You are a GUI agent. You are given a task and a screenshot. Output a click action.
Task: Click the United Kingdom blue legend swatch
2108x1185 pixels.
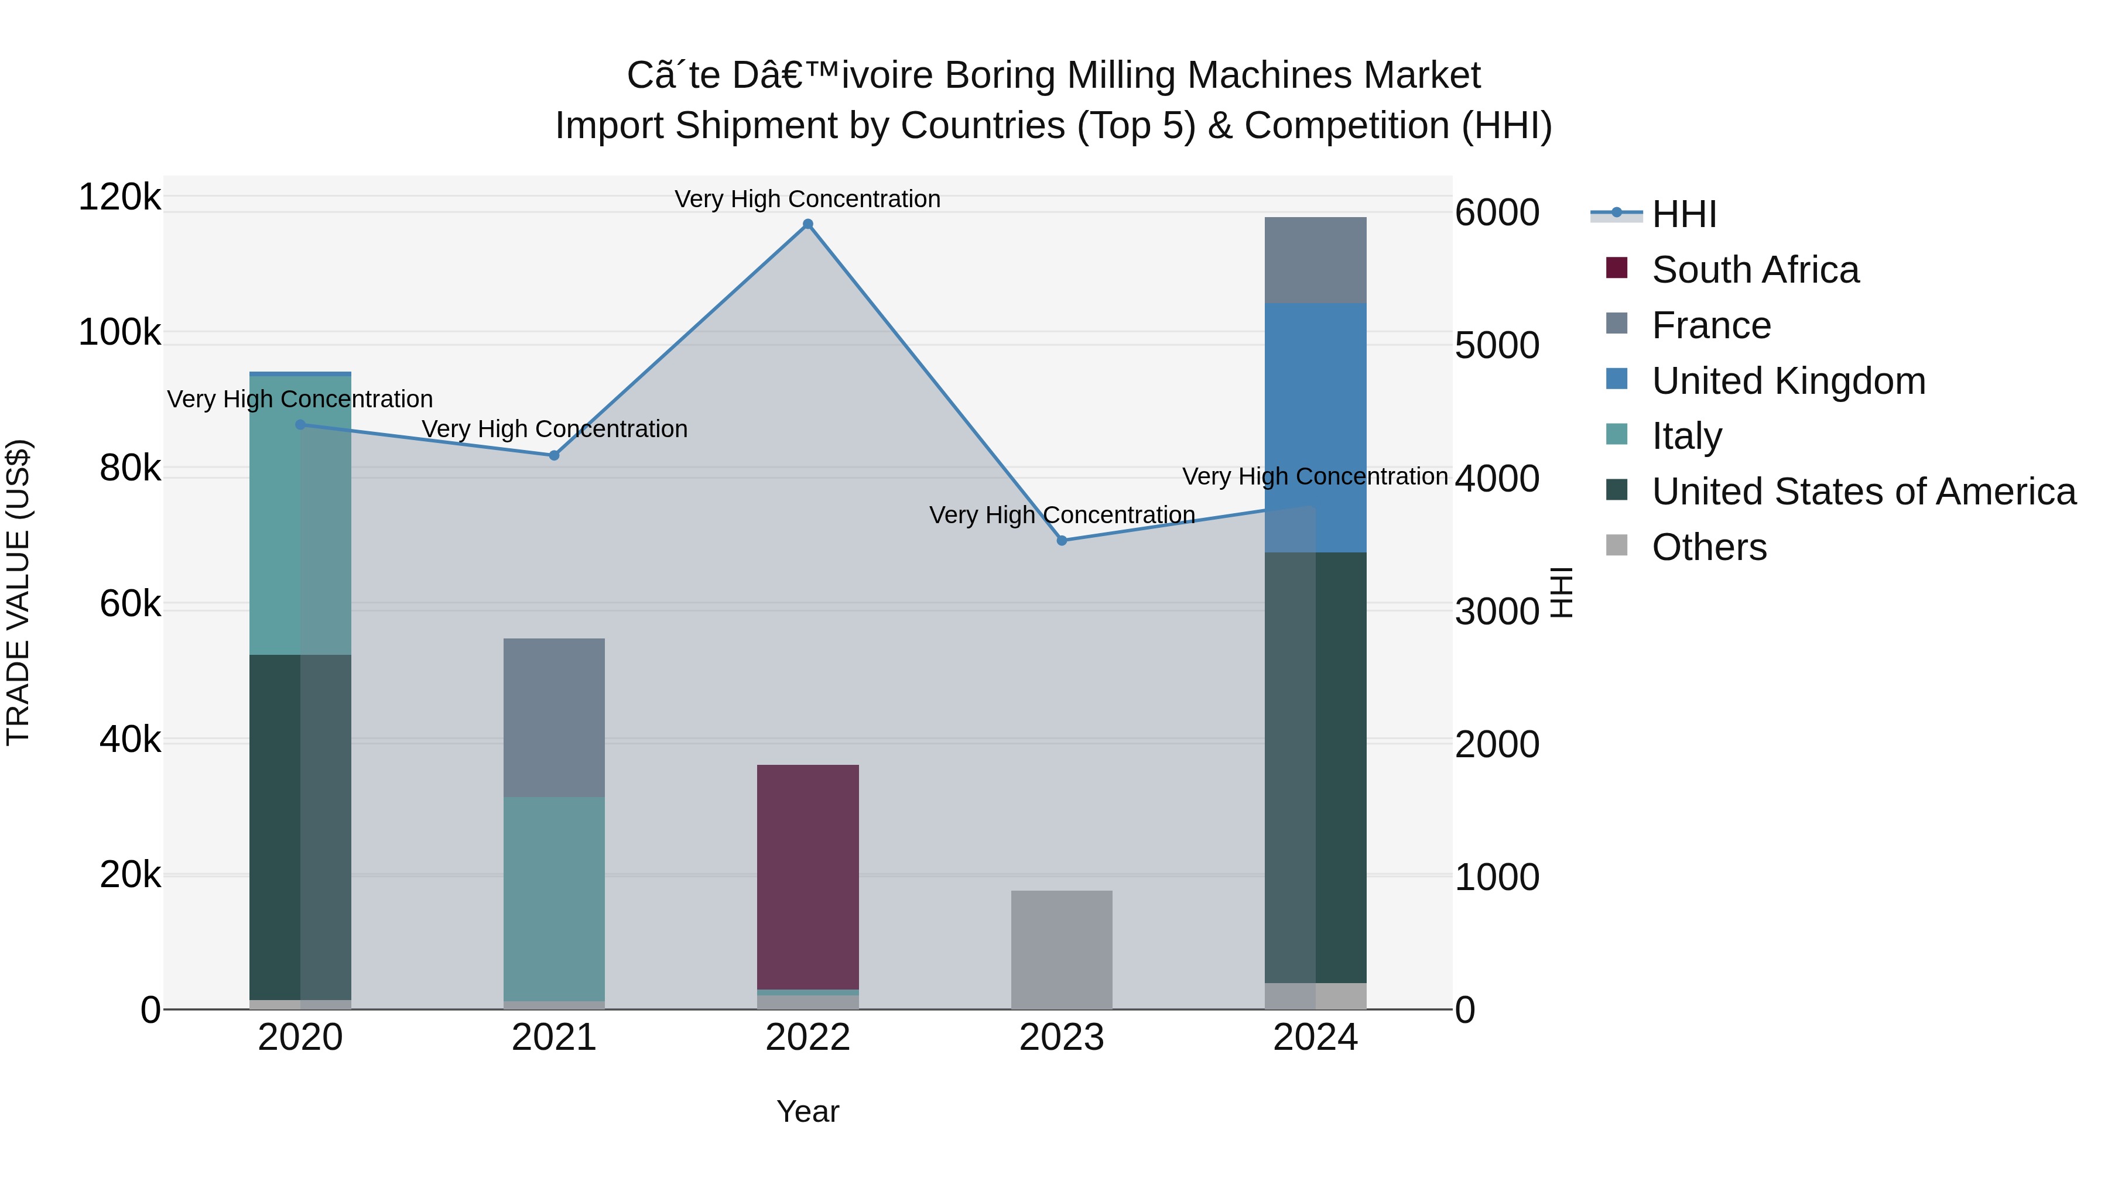[1617, 379]
